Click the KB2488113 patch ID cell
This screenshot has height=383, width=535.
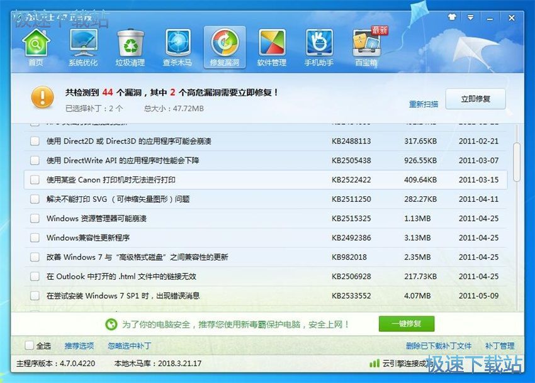click(x=351, y=142)
